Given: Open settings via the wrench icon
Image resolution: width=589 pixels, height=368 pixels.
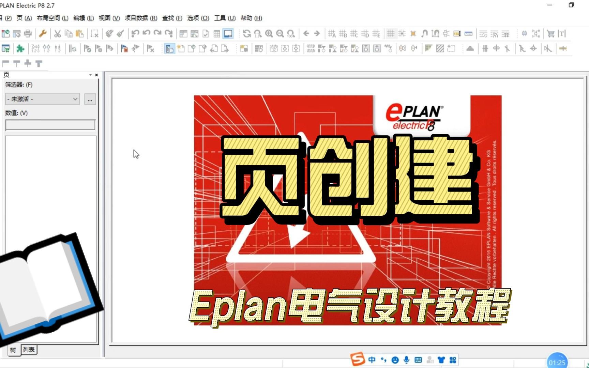Looking at the screenshot, I should pos(43,33).
